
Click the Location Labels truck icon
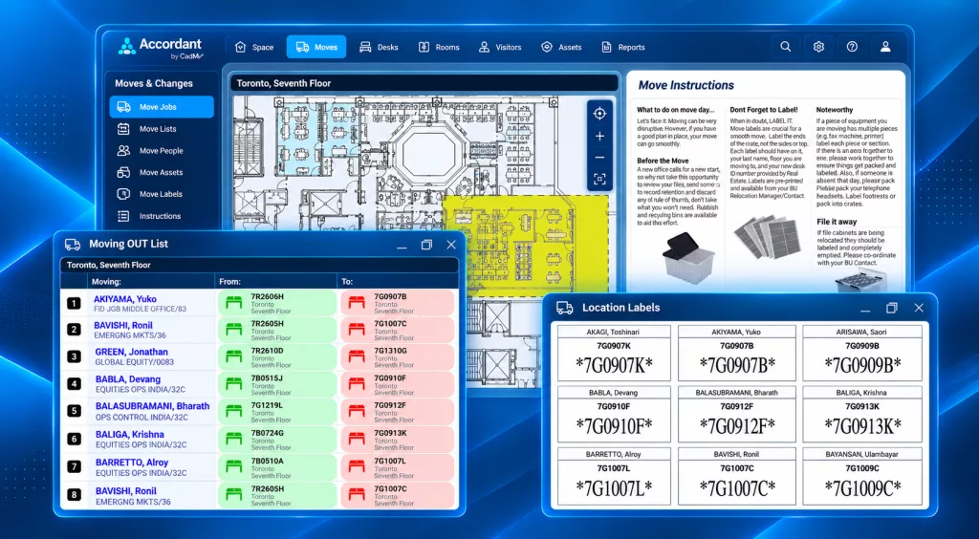564,308
